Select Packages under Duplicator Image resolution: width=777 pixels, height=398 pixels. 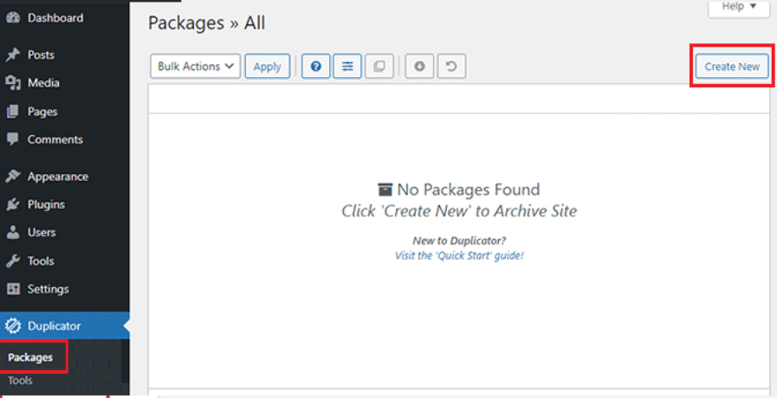coord(30,357)
